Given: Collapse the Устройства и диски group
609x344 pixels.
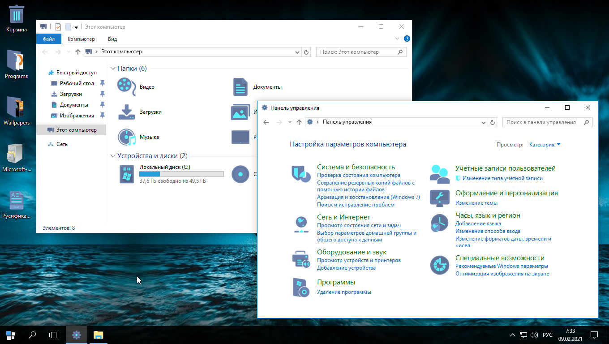Looking at the screenshot, I should (x=113, y=156).
